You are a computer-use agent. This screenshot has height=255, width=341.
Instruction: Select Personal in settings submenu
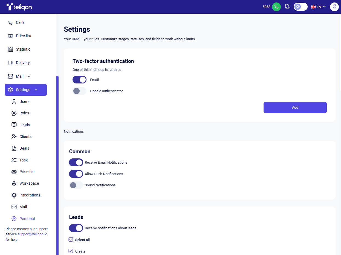[x=27, y=219]
